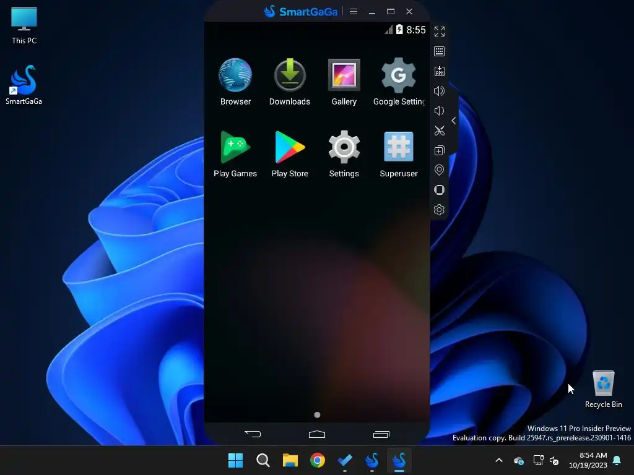Decrease the emulator volume
The width and height of the screenshot is (634, 475).
click(x=439, y=111)
